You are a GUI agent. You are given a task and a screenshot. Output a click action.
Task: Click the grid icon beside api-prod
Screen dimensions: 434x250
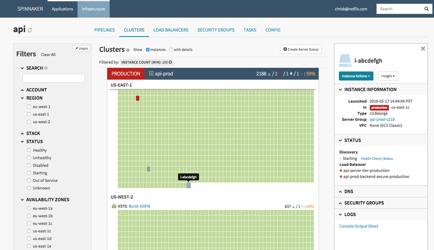(x=152, y=74)
